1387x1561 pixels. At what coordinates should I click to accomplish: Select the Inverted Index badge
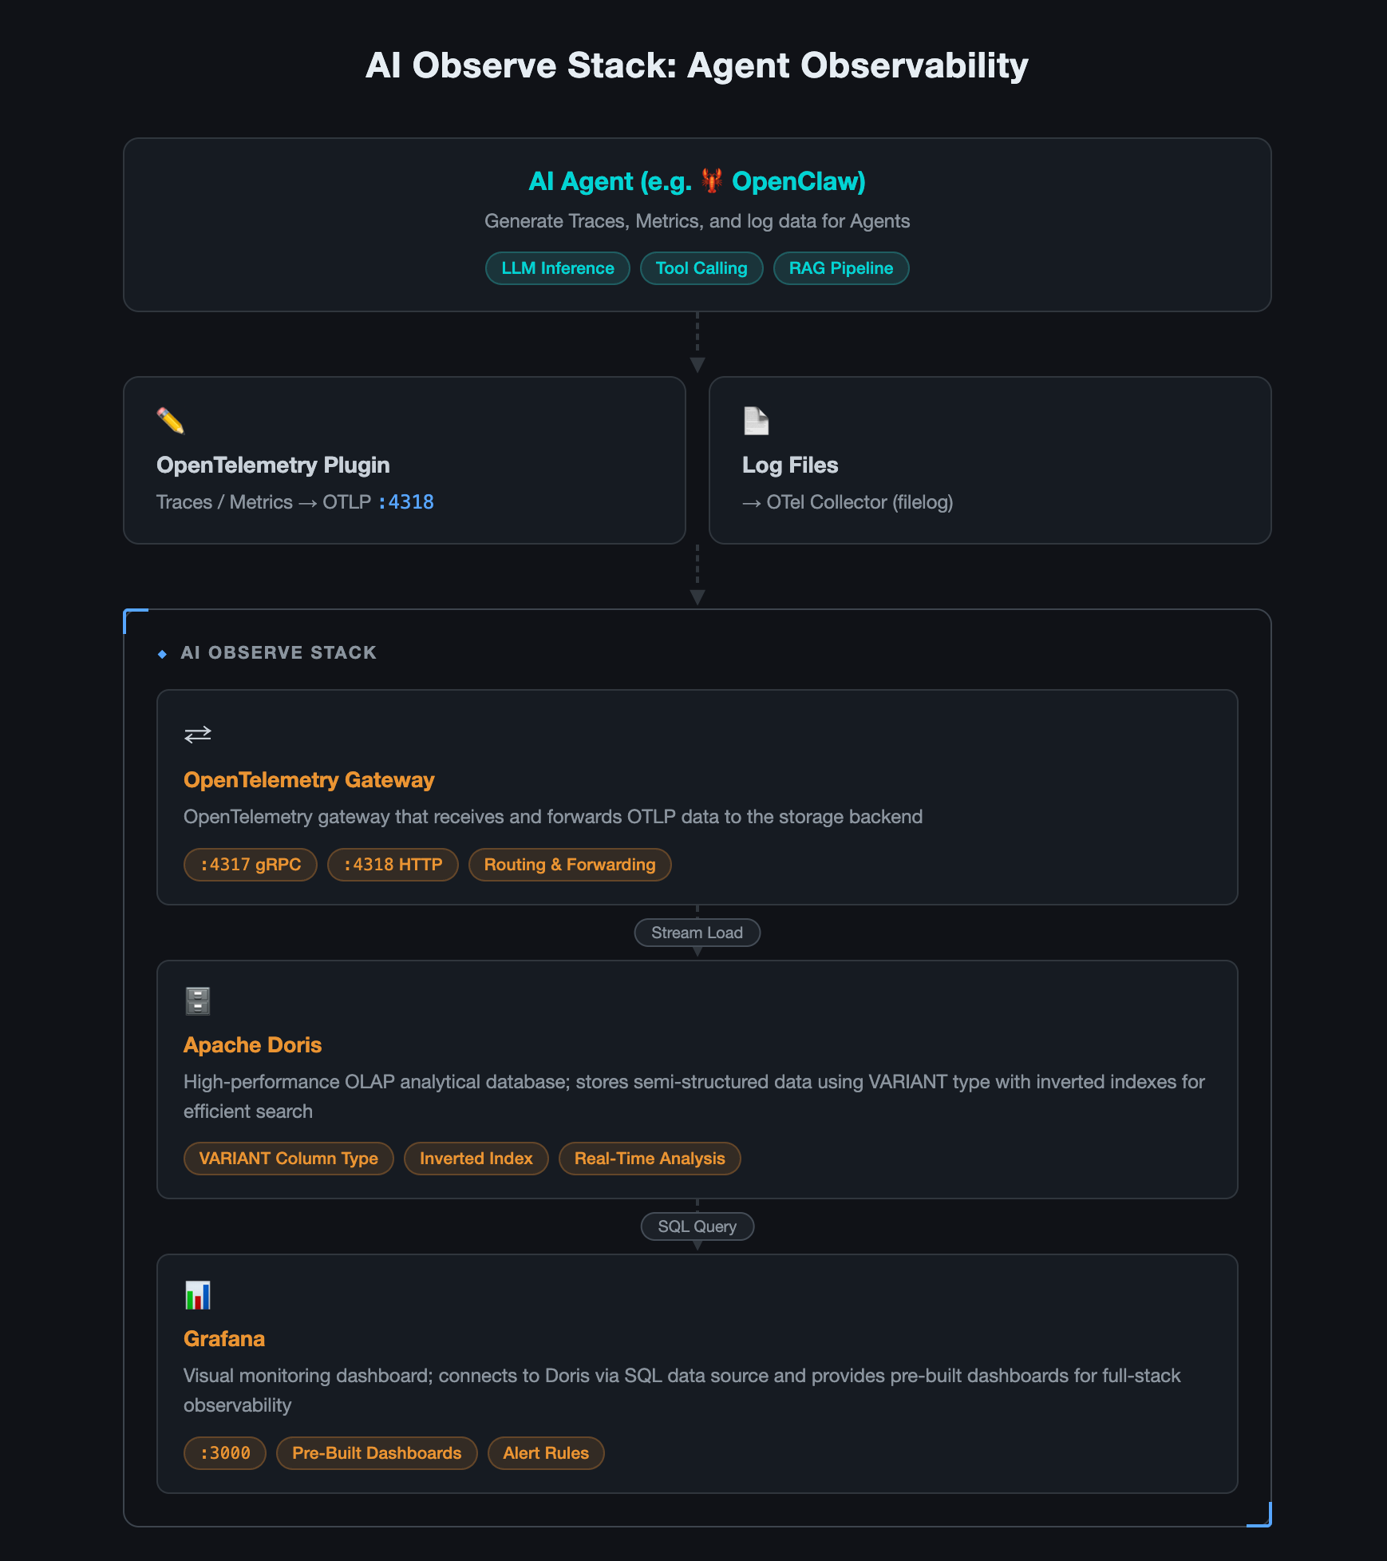pyautogui.click(x=476, y=1159)
